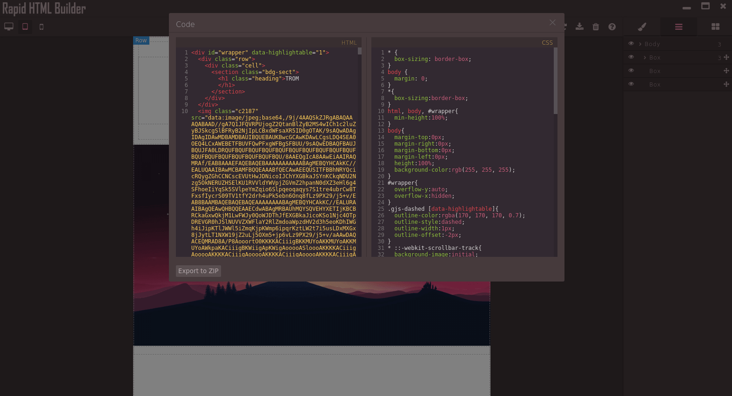Click Export to ZIP button
732x396 pixels.
tap(198, 271)
